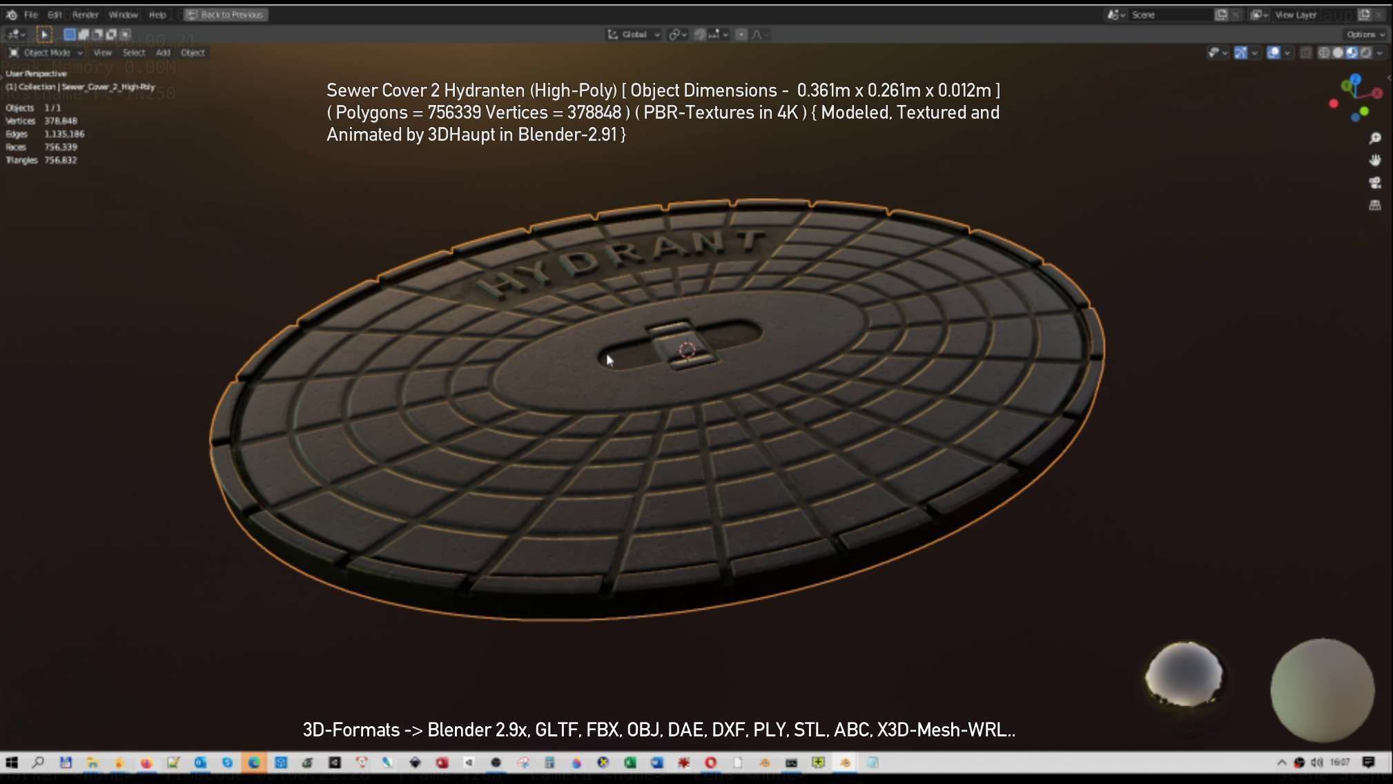
Task: Choose the Intersect selection mode icon
Action: point(125,34)
